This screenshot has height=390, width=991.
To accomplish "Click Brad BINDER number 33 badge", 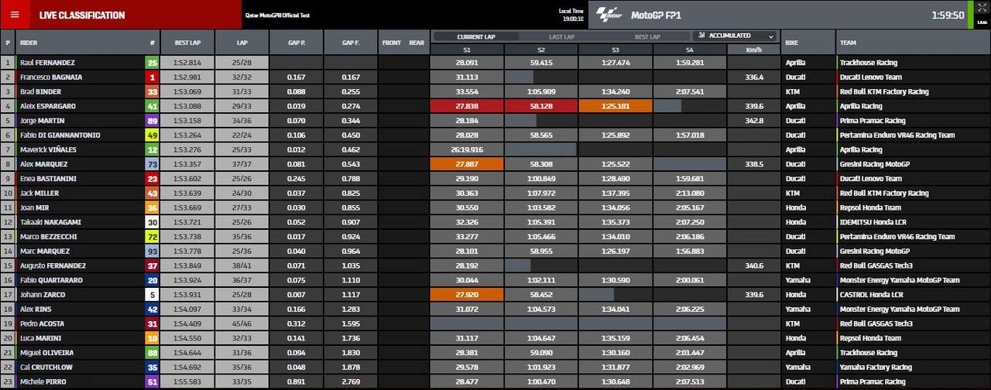I will 153,91.
